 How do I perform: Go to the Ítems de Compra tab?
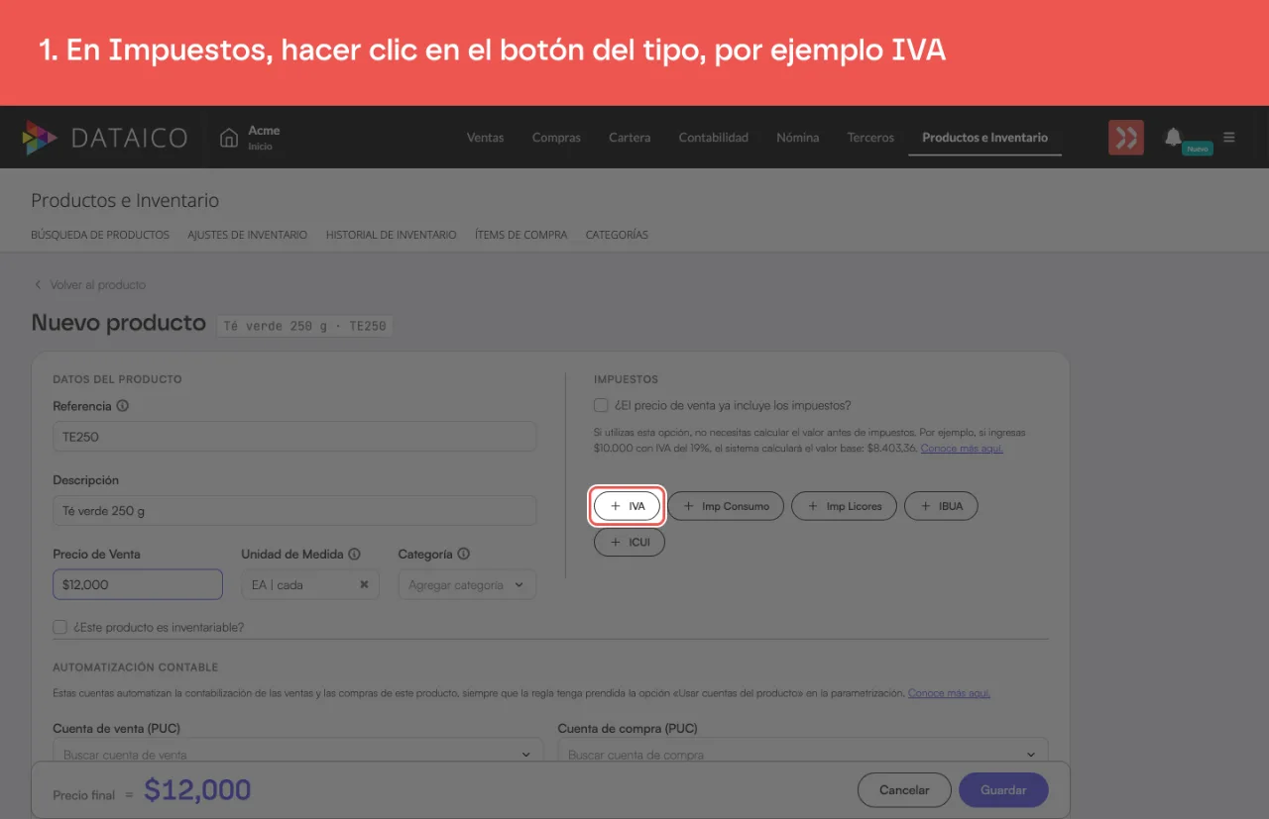click(x=521, y=235)
